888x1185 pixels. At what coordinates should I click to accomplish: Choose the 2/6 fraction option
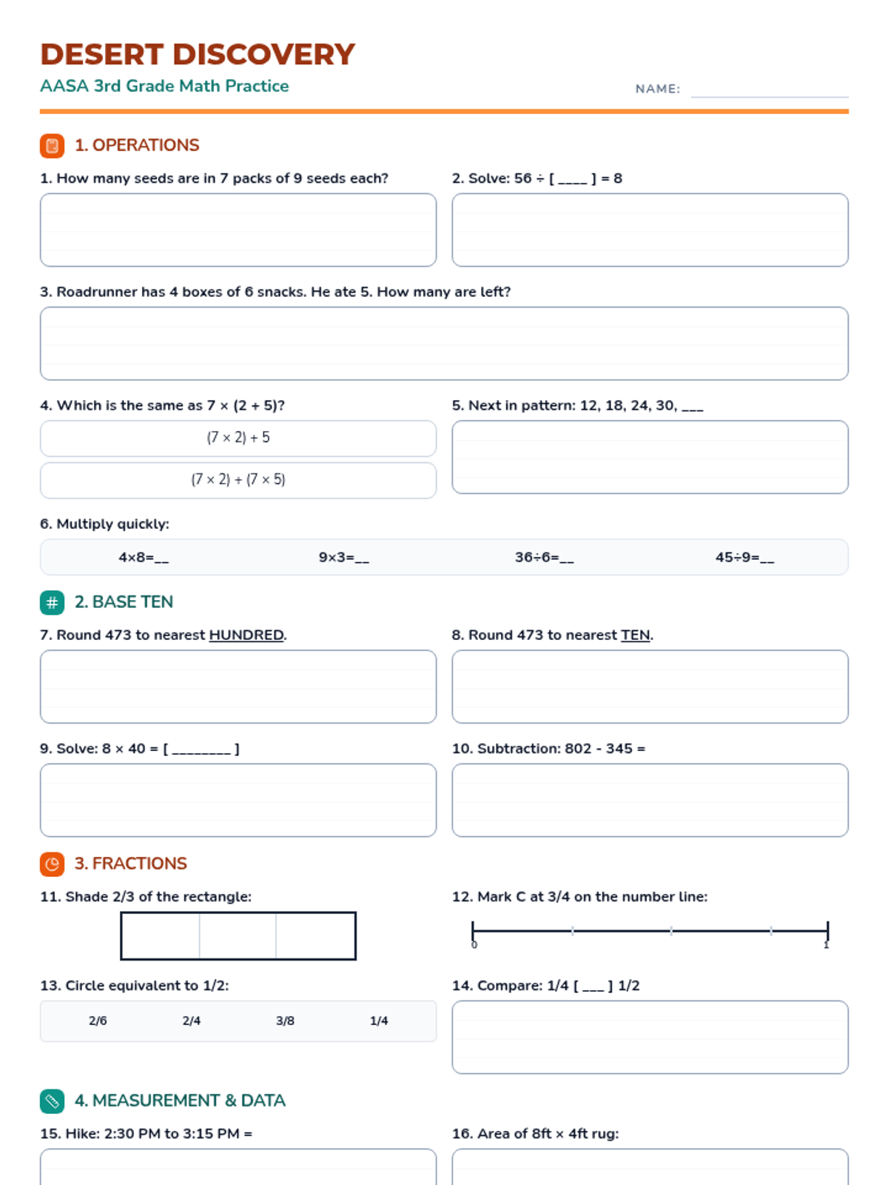[98, 1021]
